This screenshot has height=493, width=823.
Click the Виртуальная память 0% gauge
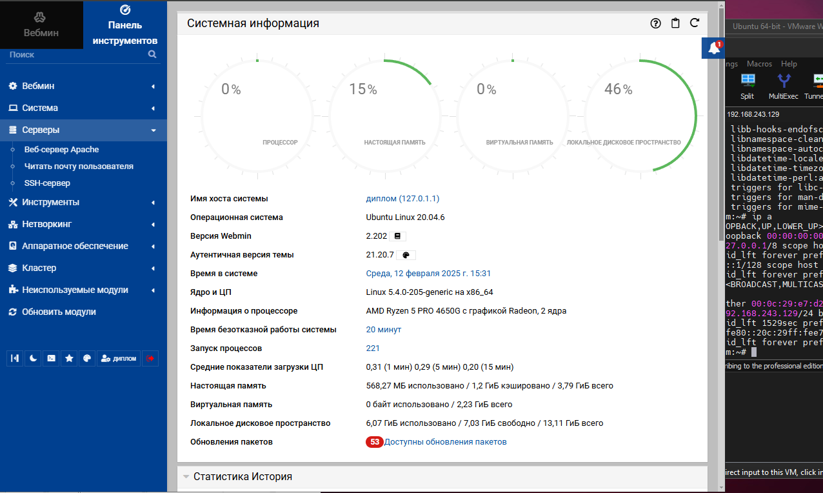[511, 116]
